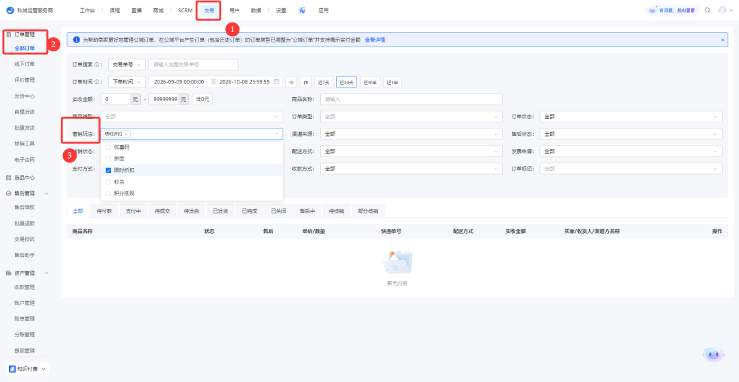
Task: Open 发货中心 in sidebar
Action: click(25, 96)
